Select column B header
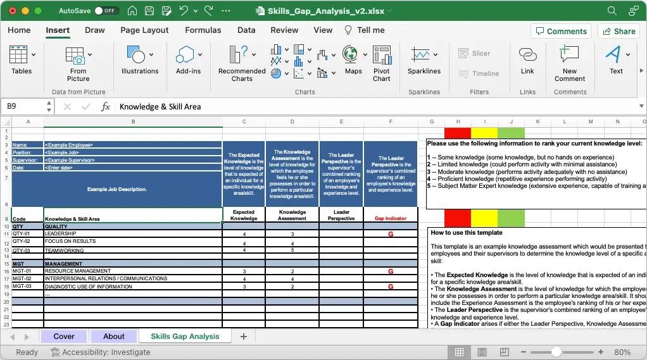The image size is (647, 360). click(133, 121)
